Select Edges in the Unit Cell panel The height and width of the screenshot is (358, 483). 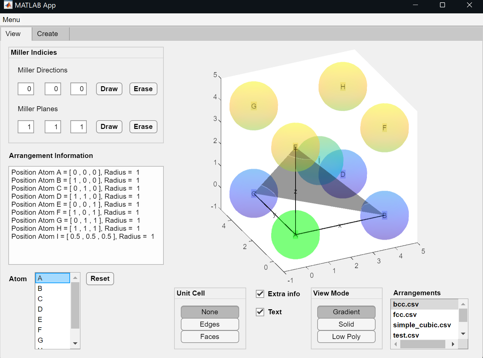[209, 324]
